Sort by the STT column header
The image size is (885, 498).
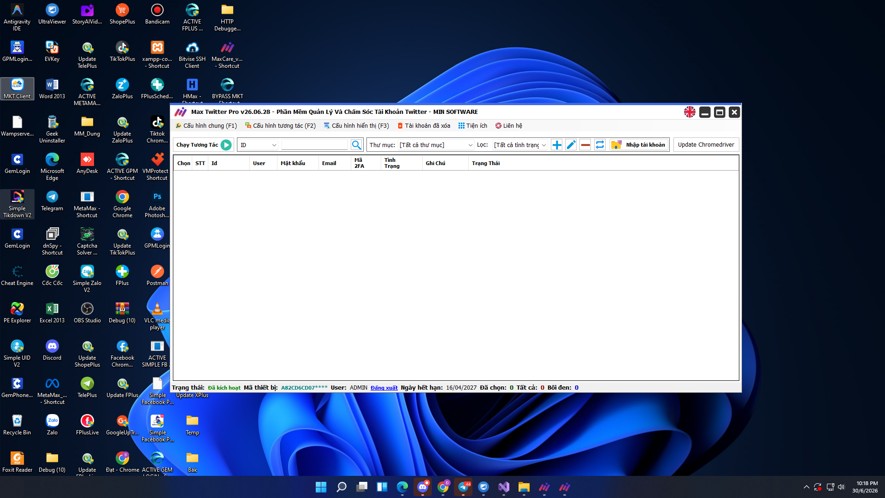pos(200,163)
